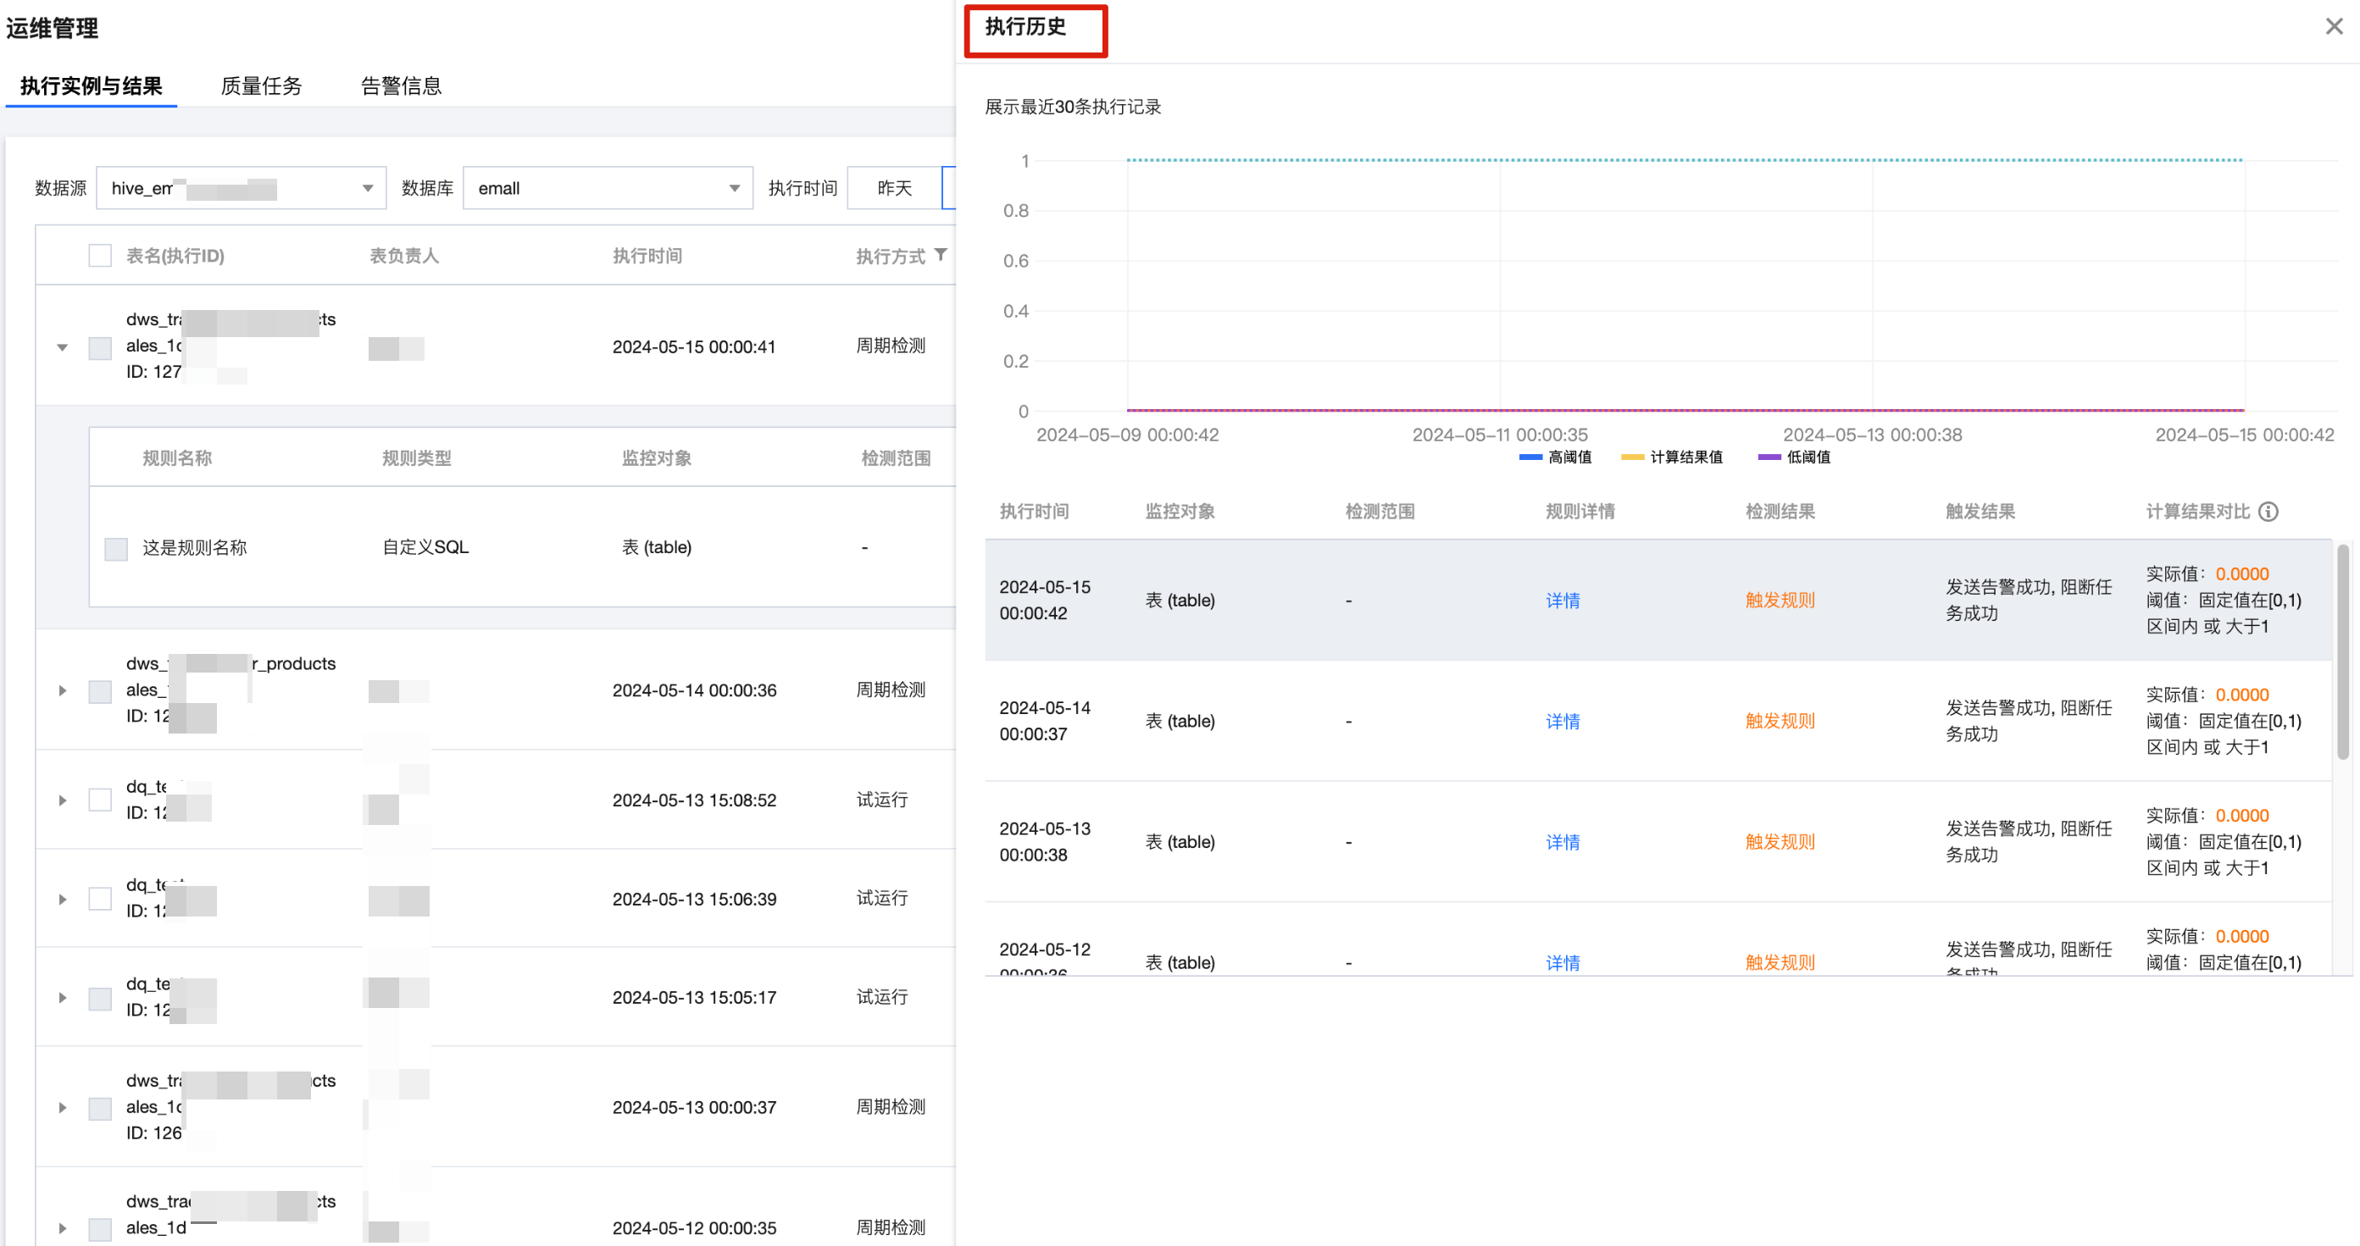Viewport: 2360px width, 1246px height.
Task: Switch to the 质量任务 tab
Action: click(x=261, y=86)
